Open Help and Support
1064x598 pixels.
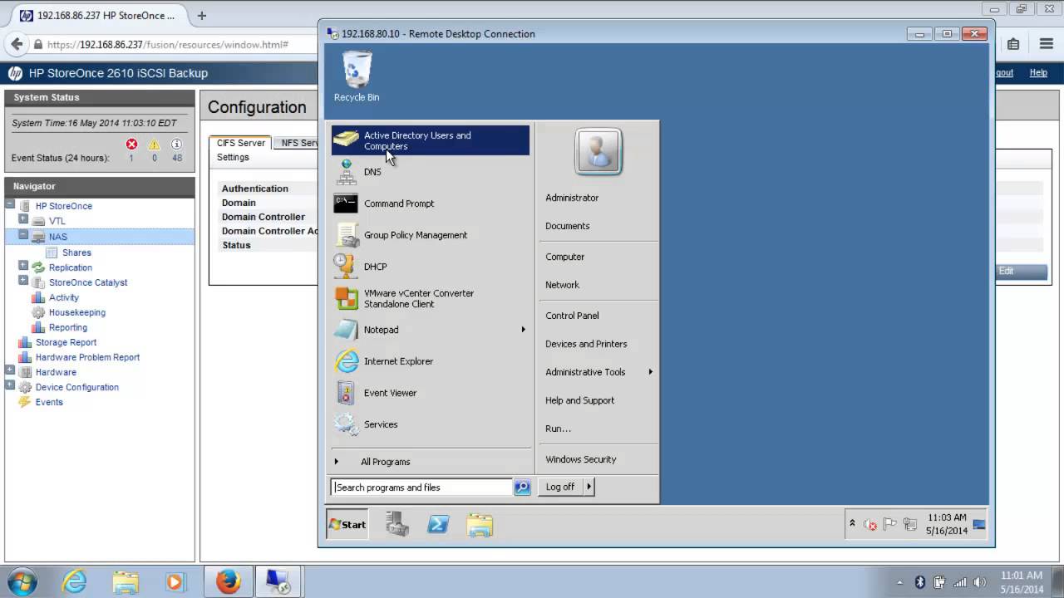(579, 400)
